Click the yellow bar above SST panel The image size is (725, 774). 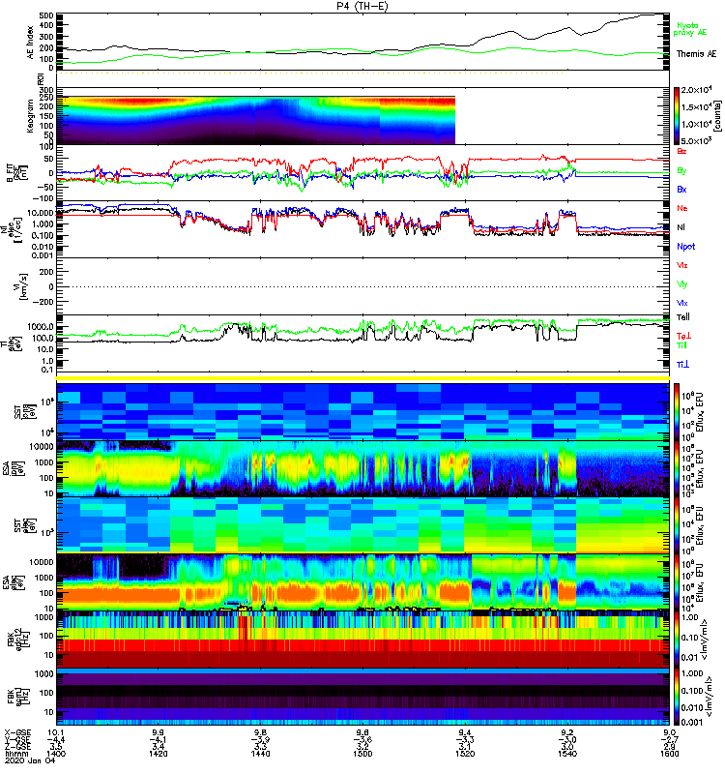[x=363, y=377]
